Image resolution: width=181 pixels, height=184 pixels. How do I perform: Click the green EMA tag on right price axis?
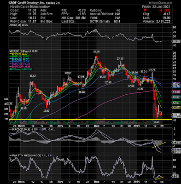pos(176,103)
